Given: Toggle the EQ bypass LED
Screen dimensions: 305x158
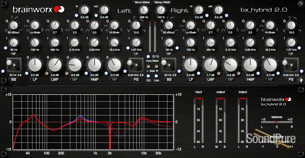Looking at the screenshot, I should [148, 76].
